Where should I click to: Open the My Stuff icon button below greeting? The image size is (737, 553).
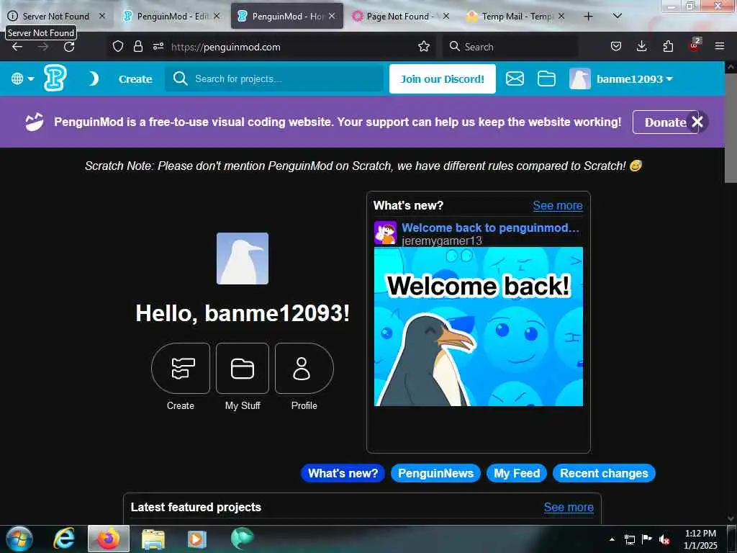[243, 368]
